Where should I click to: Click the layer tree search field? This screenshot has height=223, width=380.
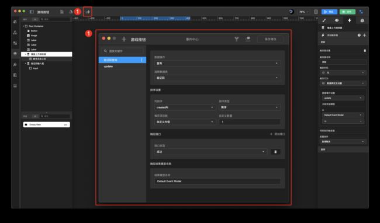coord(55,19)
